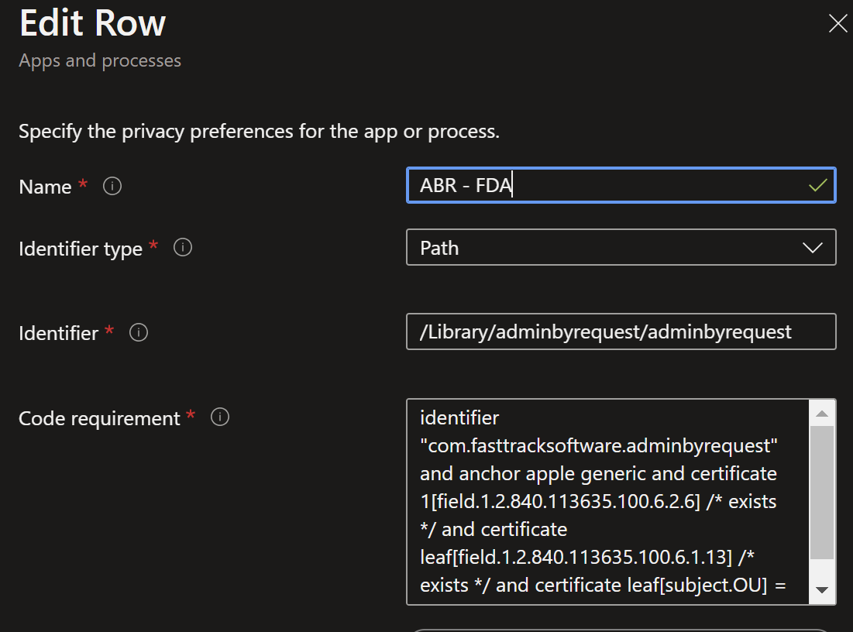
Task: Focus the Code requirement text area
Action: coord(607,502)
